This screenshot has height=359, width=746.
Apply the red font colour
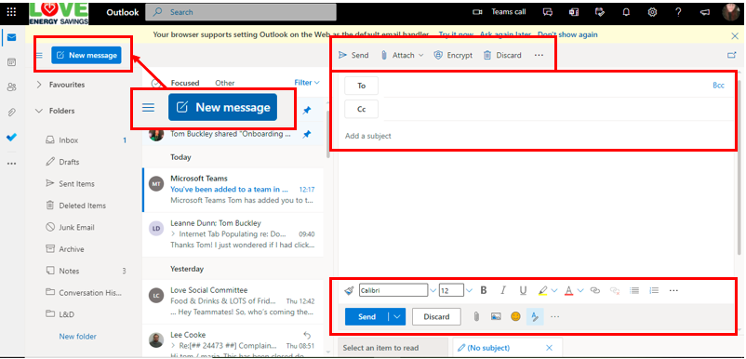pyautogui.click(x=568, y=290)
